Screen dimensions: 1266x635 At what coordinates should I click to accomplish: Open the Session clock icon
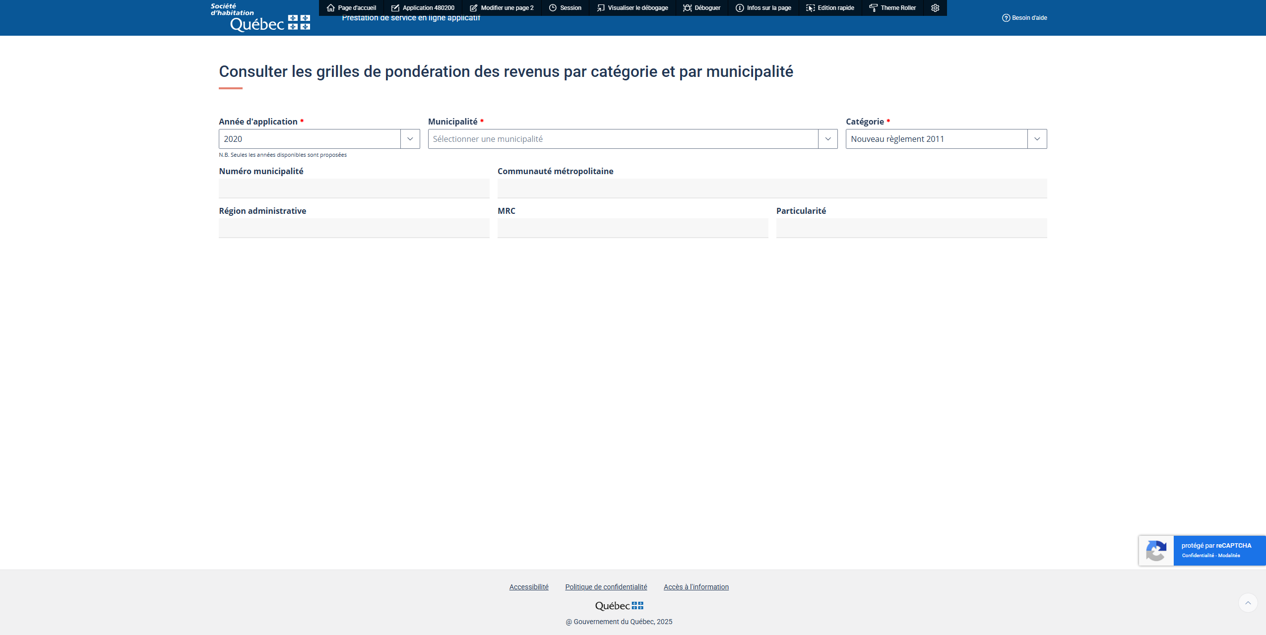coord(553,8)
